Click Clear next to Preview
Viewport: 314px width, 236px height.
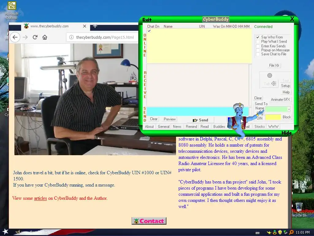(154, 119)
